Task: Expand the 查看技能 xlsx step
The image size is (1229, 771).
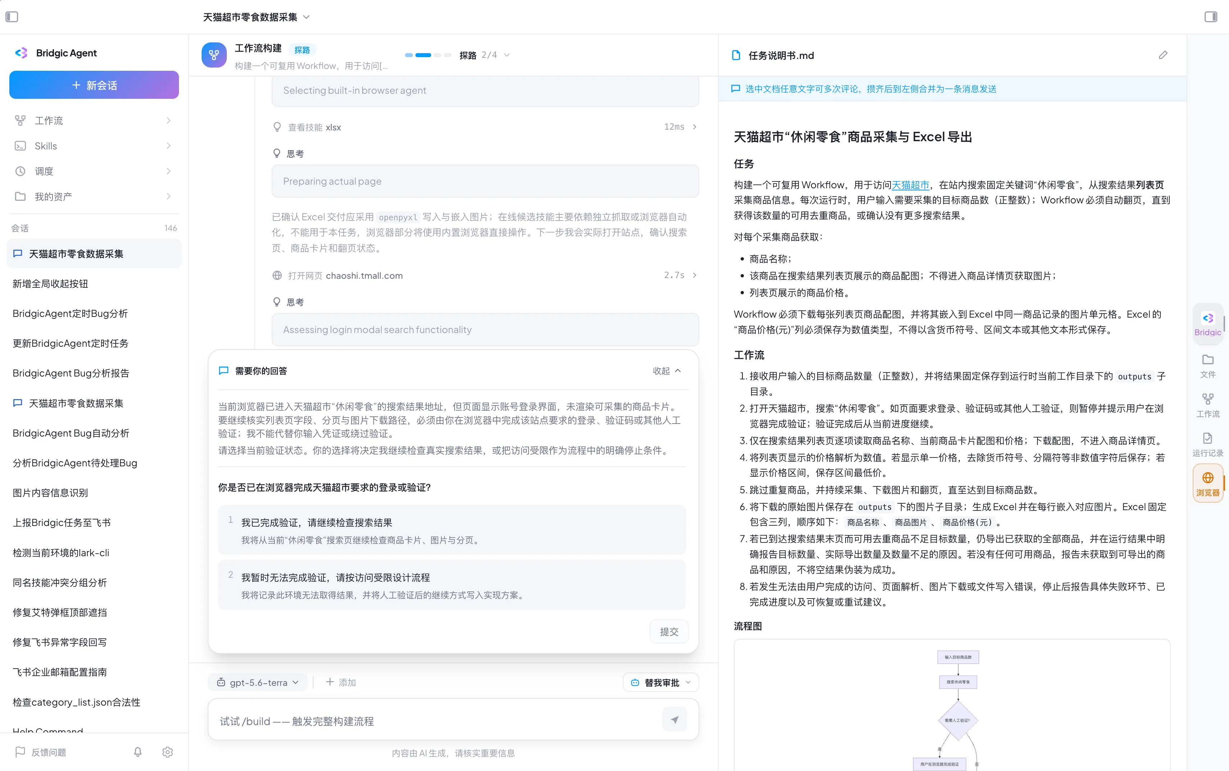Action: [x=485, y=127]
